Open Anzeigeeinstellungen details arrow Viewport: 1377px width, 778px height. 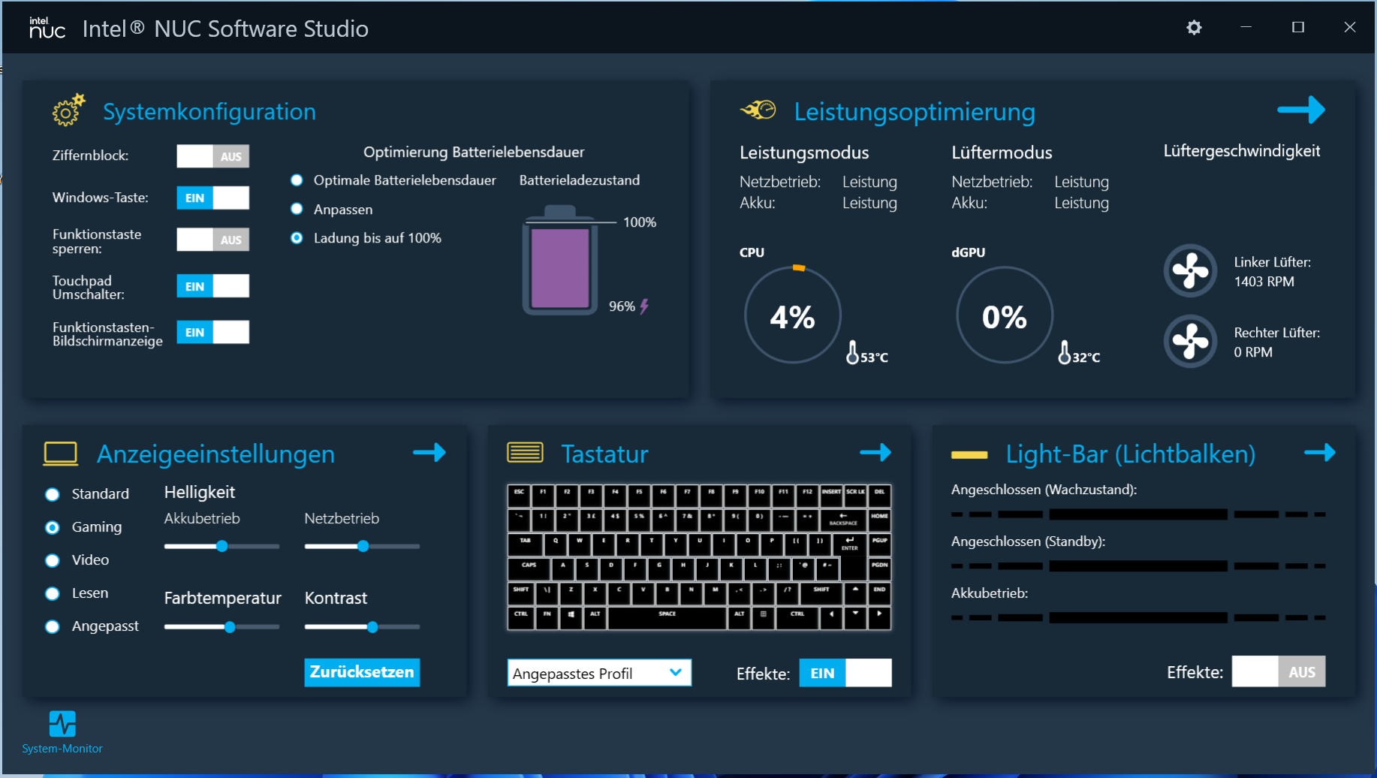click(x=429, y=452)
